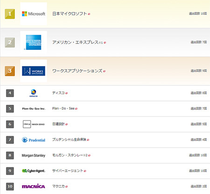Screen dimensions: 210x194
Task: Click external-link icon beside アメリカン・エキスプレス
Action: (105, 42)
